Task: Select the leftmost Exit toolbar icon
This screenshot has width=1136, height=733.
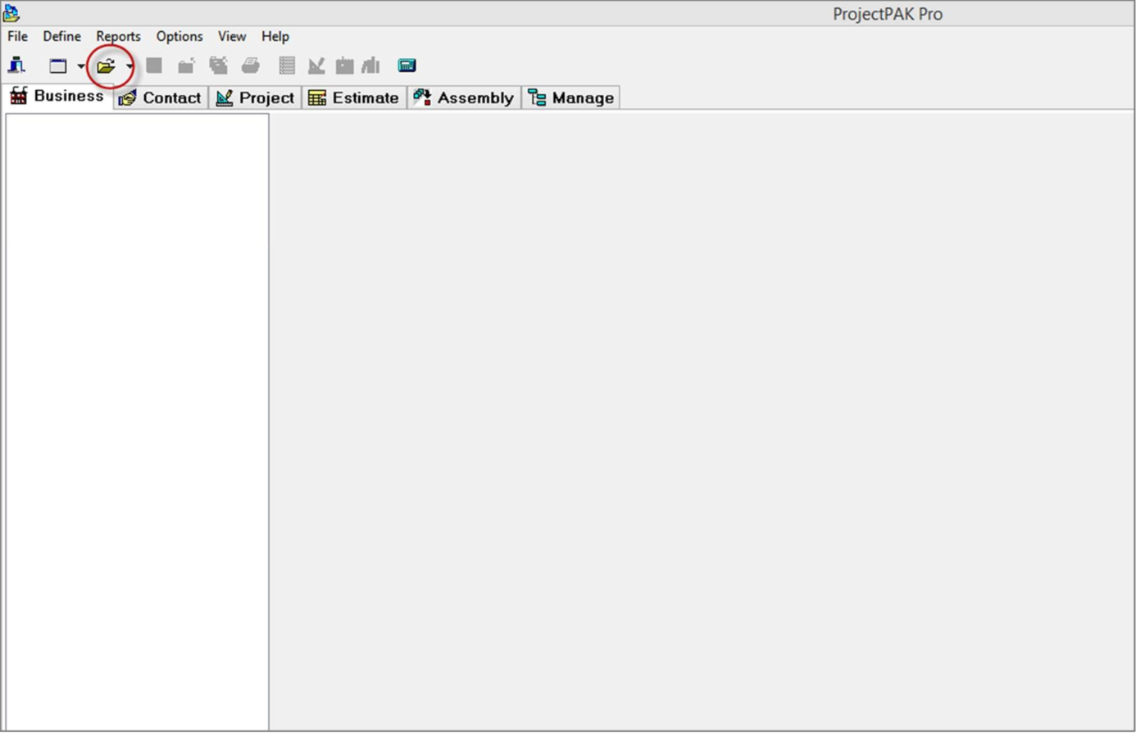Action: 16,65
